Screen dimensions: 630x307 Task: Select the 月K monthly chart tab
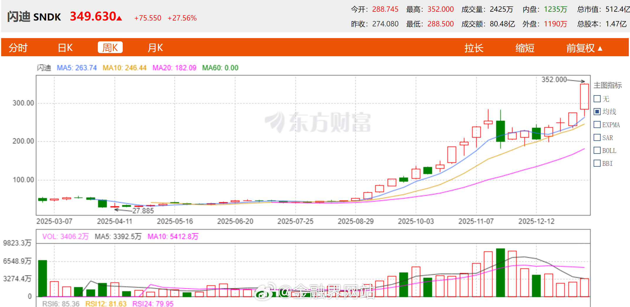pos(155,47)
